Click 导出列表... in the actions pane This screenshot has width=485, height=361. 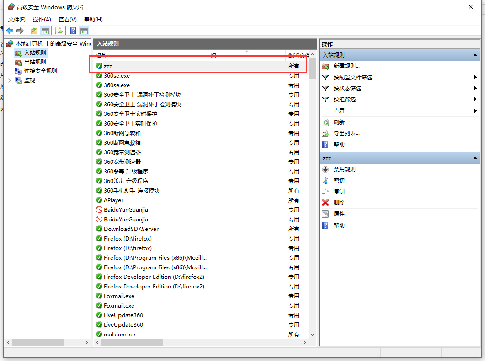(x=346, y=133)
